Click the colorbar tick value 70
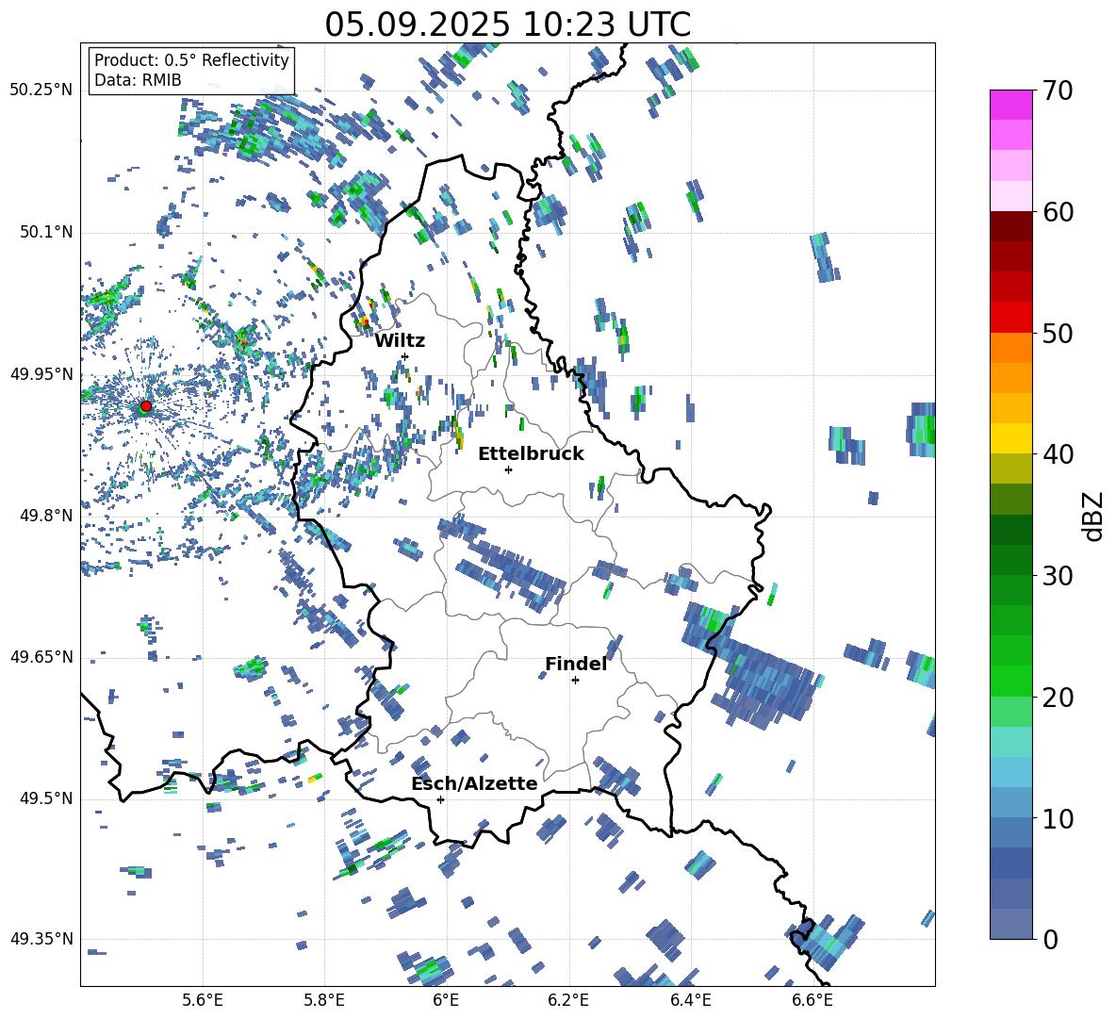Image resolution: width=1116 pixels, height=1019 pixels. [x=1058, y=91]
